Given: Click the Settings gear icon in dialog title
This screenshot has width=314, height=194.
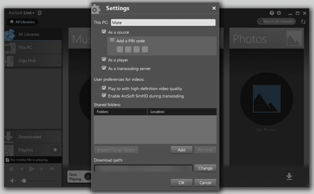Looking at the screenshot, I should 96,9.
